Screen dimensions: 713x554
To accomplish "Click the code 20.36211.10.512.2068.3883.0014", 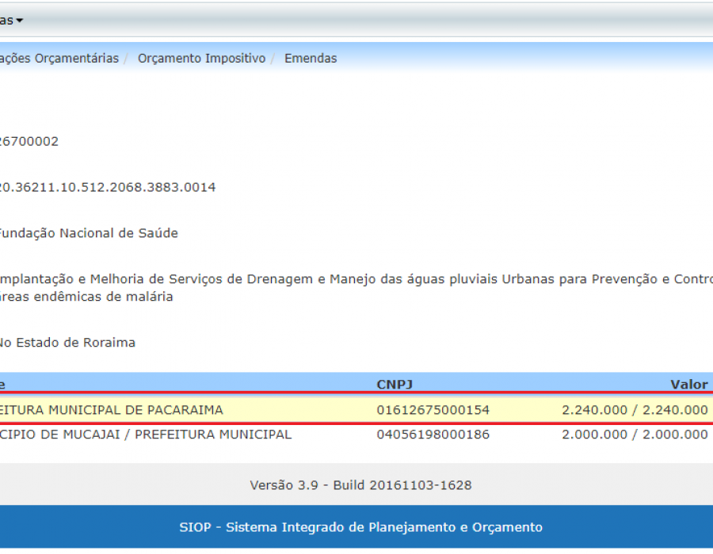I will pyautogui.click(x=107, y=187).
